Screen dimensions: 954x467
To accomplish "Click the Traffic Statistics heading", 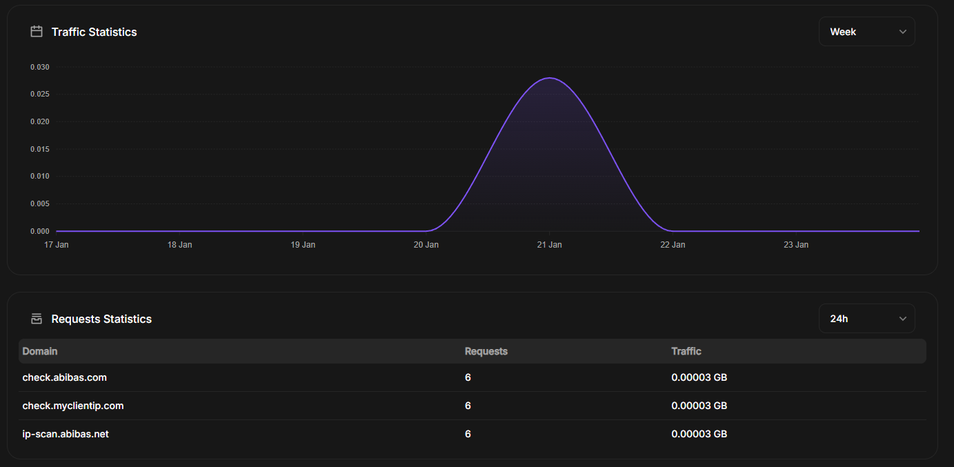I will pos(94,32).
